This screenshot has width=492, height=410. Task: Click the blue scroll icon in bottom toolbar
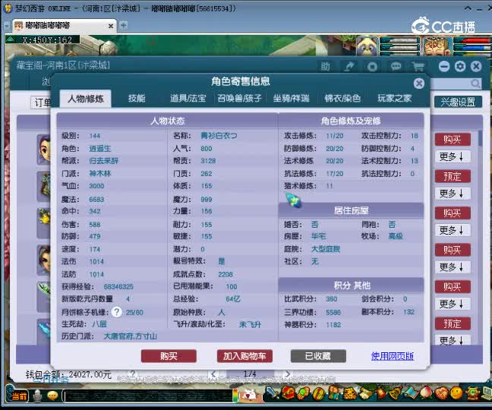pyautogui.click(x=411, y=393)
